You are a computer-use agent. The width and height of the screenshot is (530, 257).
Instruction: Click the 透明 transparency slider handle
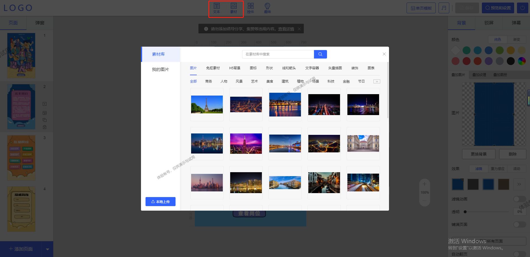click(x=465, y=211)
